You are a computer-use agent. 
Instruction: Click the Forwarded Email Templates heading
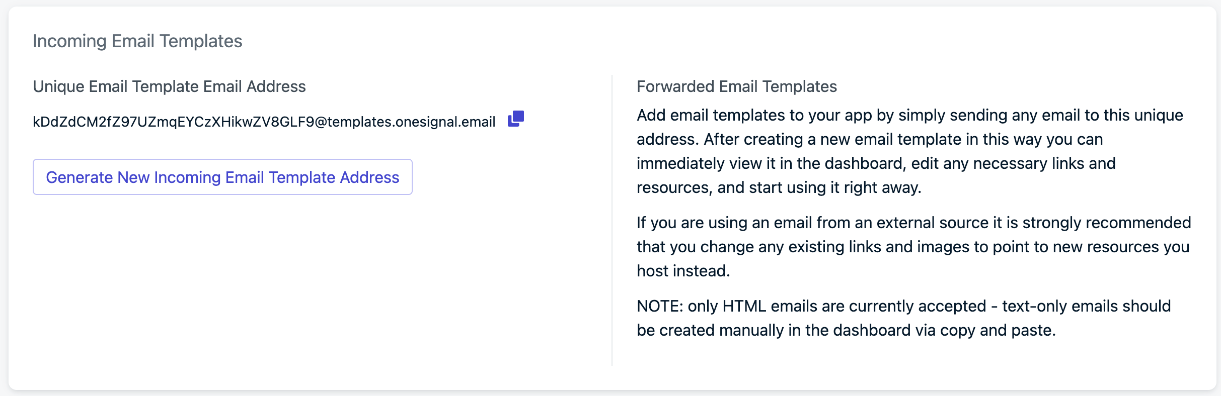tap(737, 86)
